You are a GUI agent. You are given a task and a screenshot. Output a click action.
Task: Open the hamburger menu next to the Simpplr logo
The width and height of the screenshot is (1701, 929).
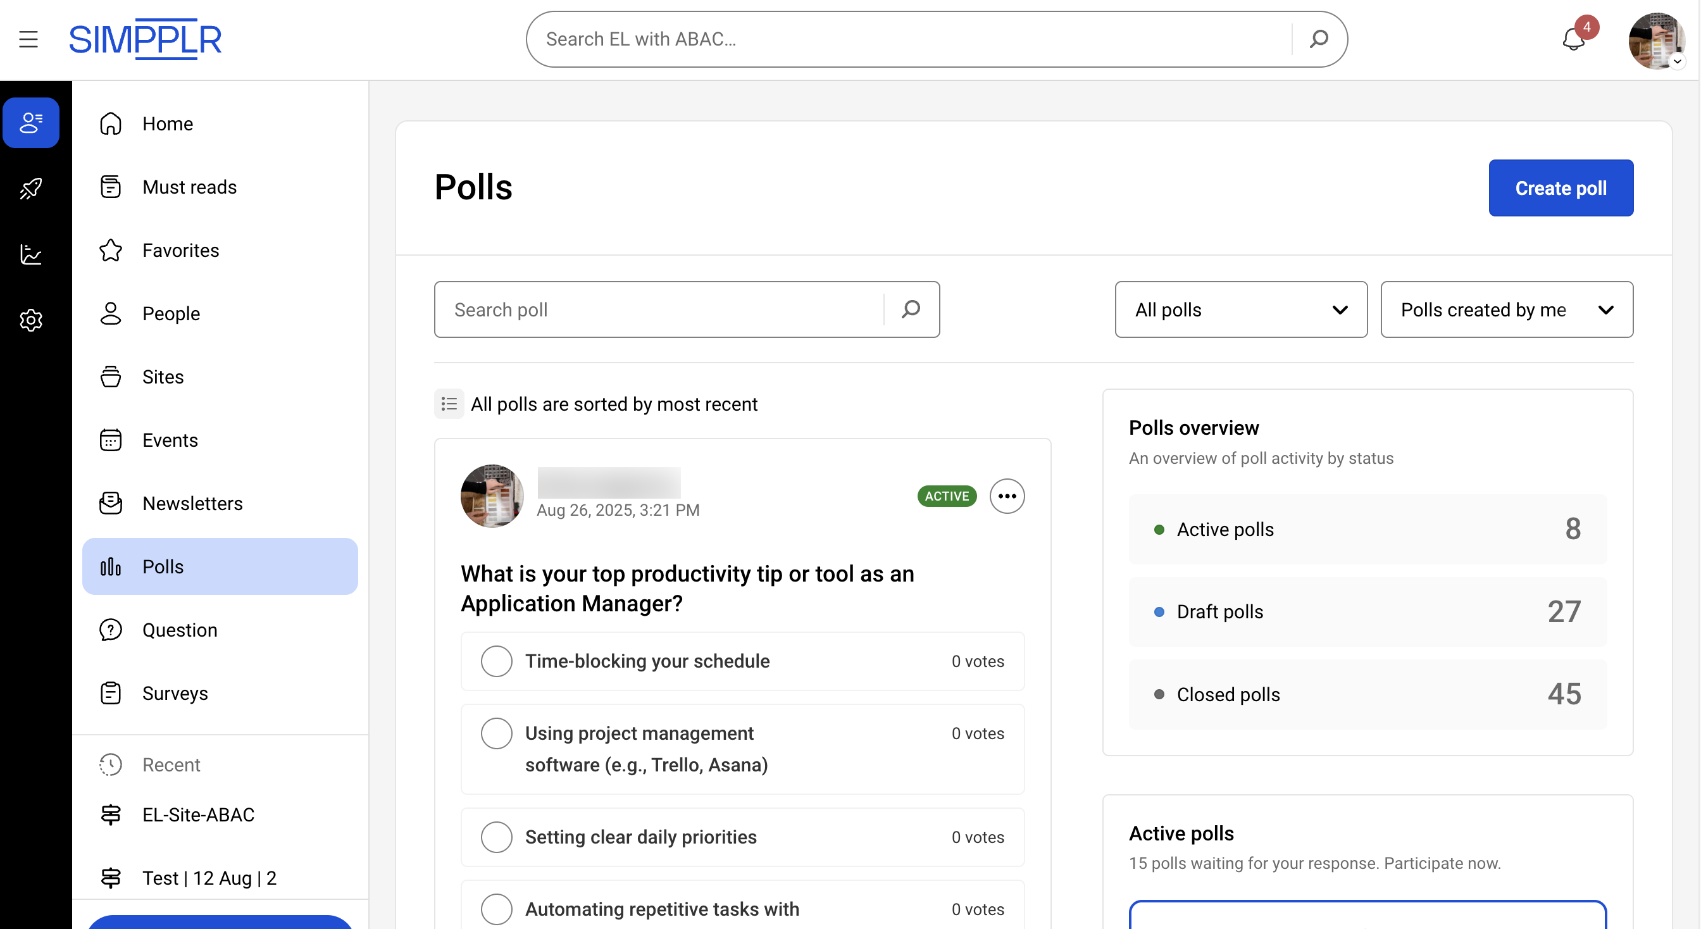click(x=28, y=39)
